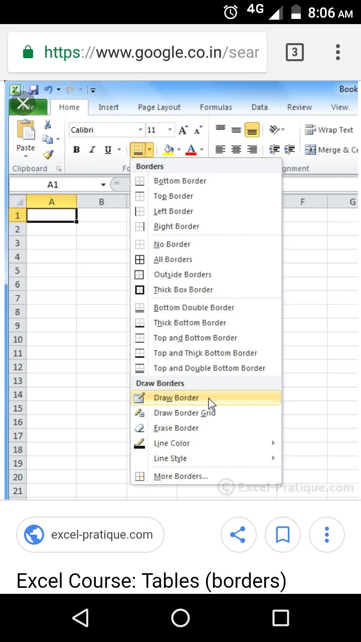Screen dimensions: 361x642
Task: Toggle Underline formatting
Action: pyautogui.click(x=108, y=149)
